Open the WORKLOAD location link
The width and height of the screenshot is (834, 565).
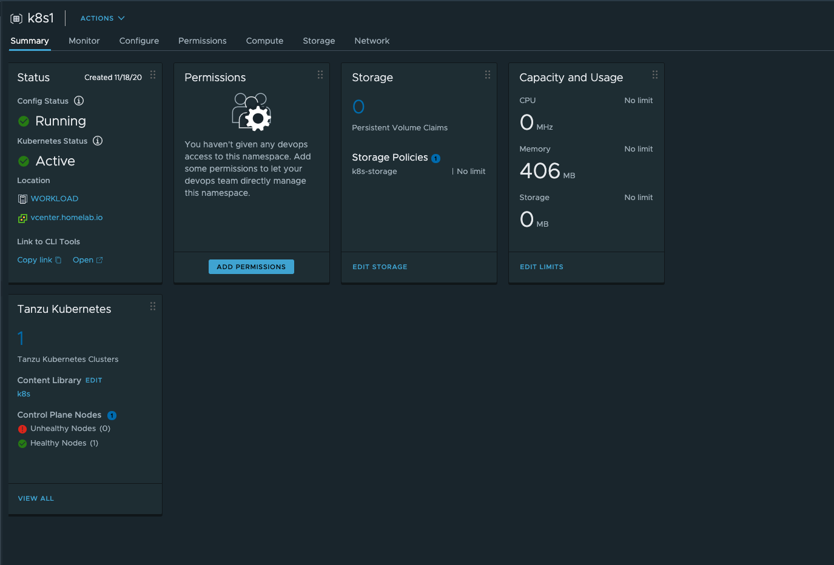54,199
